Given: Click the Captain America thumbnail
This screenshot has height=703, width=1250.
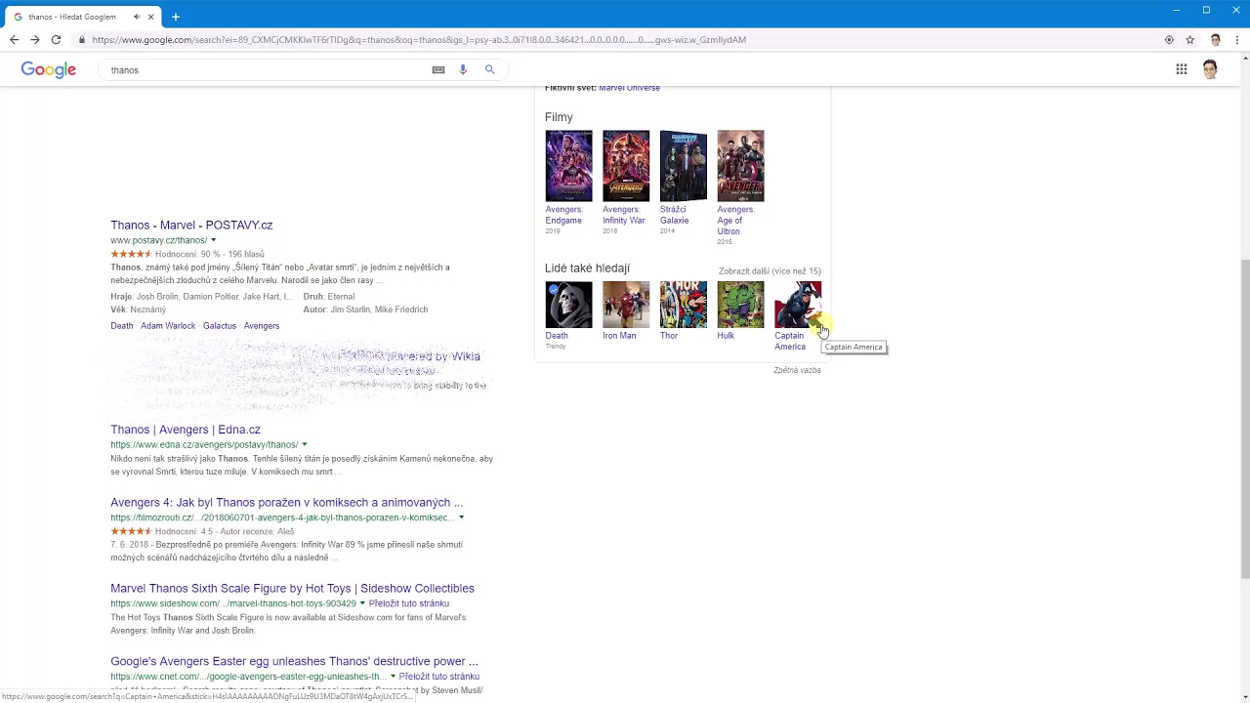Looking at the screenshot, I should (x=798, y=305).
